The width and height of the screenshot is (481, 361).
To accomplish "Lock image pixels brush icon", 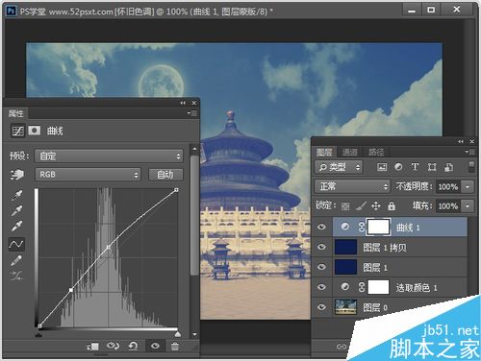I will (x=361, y=205).
